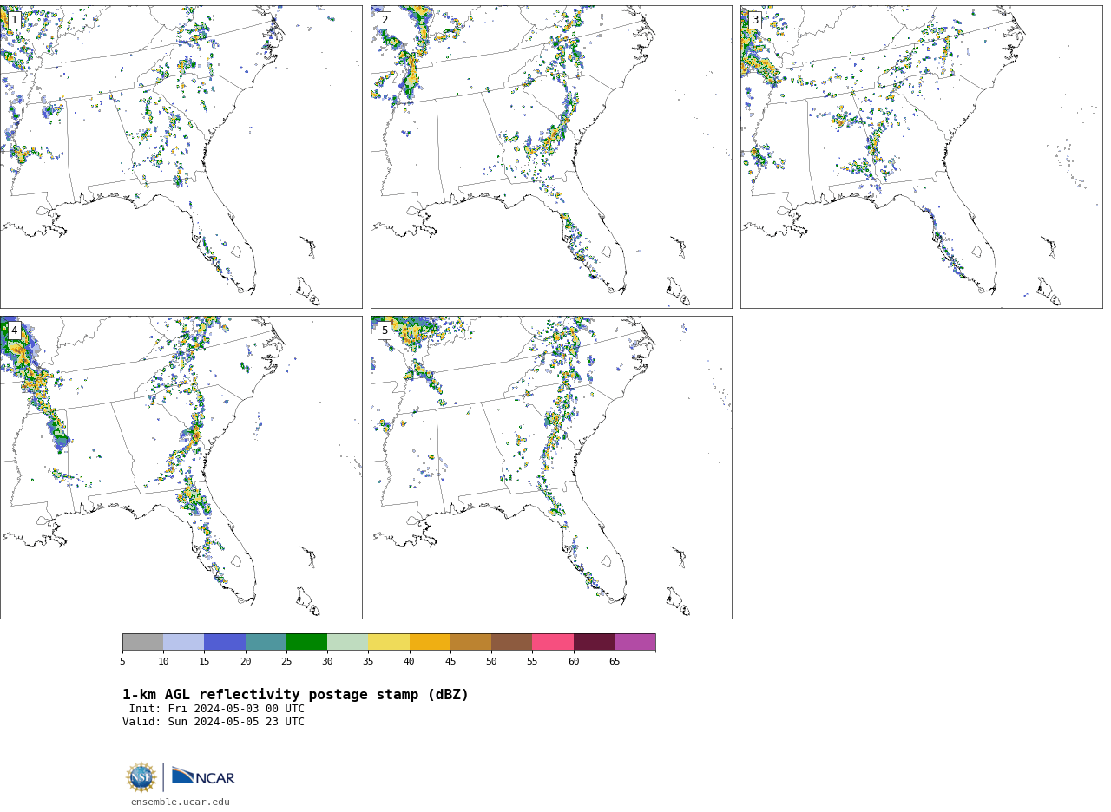Click the Valid: Sun 2024-05-05 23 UTC line
This screenshot has height=812, width=1111.
214,722
